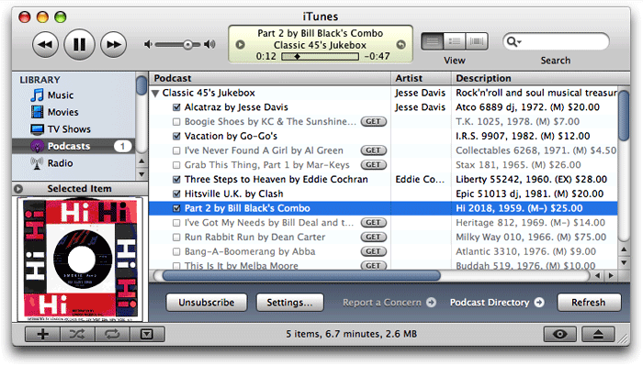This screenshot has height=366, width=643.
Task: Click the Unsubscribe button
Action: click(207, 303)
